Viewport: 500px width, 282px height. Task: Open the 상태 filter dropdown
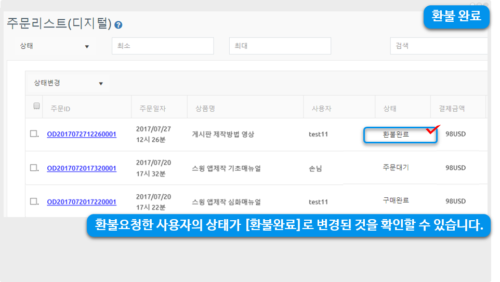pos(55,46)
